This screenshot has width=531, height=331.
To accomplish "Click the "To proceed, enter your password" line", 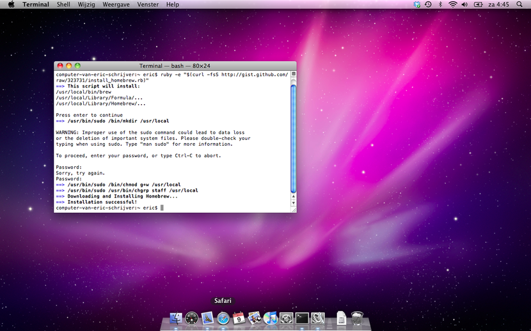I will click(x=138, y=155).
